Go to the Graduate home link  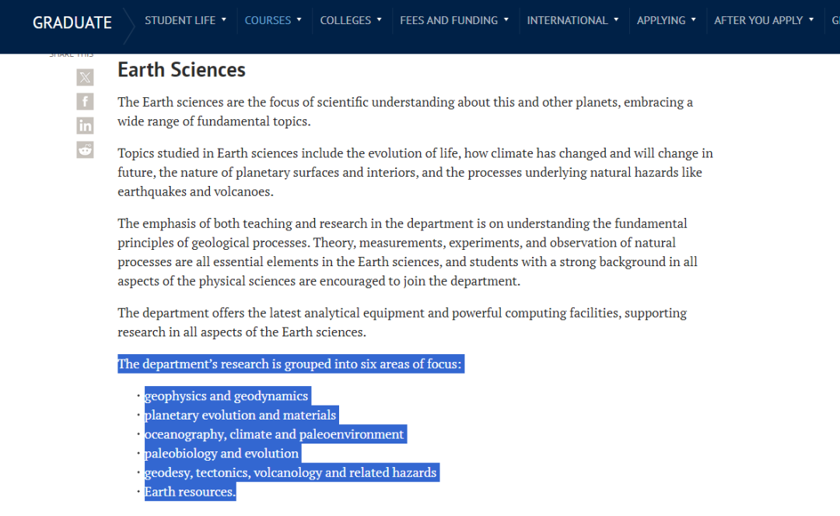(72, 23)
